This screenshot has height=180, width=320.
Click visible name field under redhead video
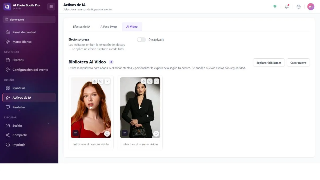coord(91,144)
